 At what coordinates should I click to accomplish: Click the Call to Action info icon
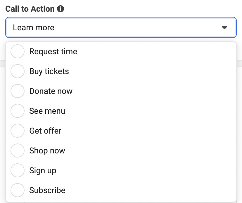(61, 9)
